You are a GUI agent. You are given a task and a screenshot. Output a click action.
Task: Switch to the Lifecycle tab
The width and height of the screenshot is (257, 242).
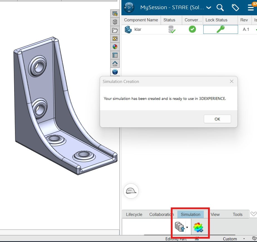click(134, 214)
